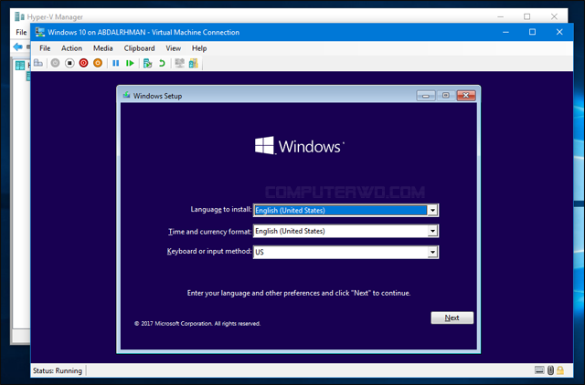Pause the virtual machine
This screenshot has width=585, height=385.
[116, 63]
